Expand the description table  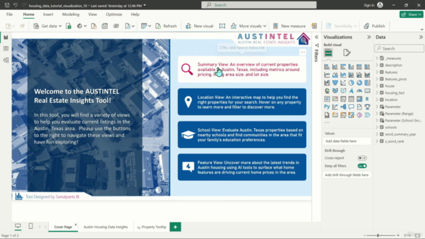(377, 65)
